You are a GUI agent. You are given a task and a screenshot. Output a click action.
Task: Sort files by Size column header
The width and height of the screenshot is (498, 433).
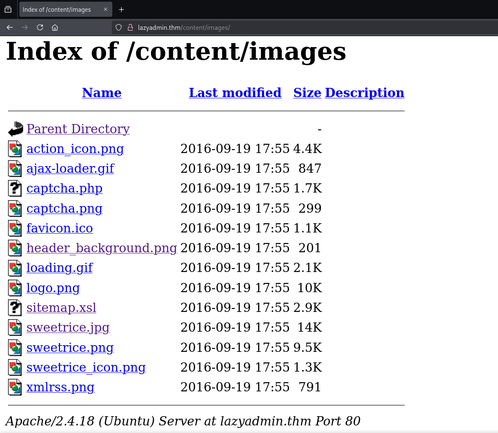tap(307, 92)
